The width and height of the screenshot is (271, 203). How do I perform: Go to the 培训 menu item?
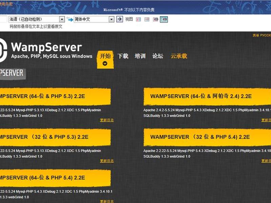[140, 56]
